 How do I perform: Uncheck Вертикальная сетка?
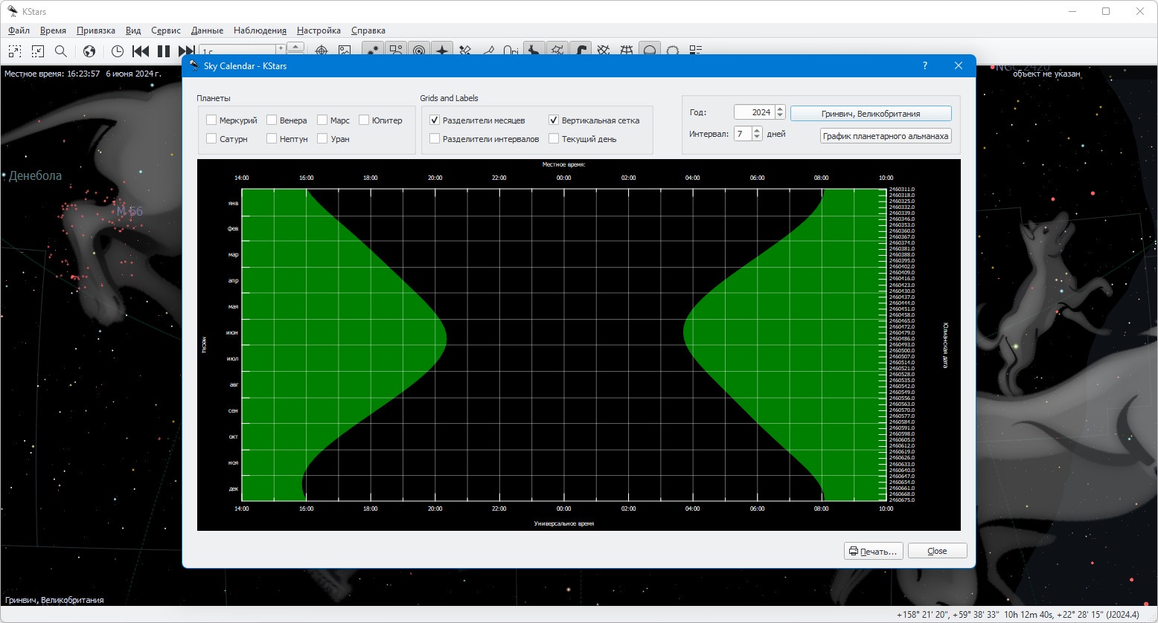554,120
